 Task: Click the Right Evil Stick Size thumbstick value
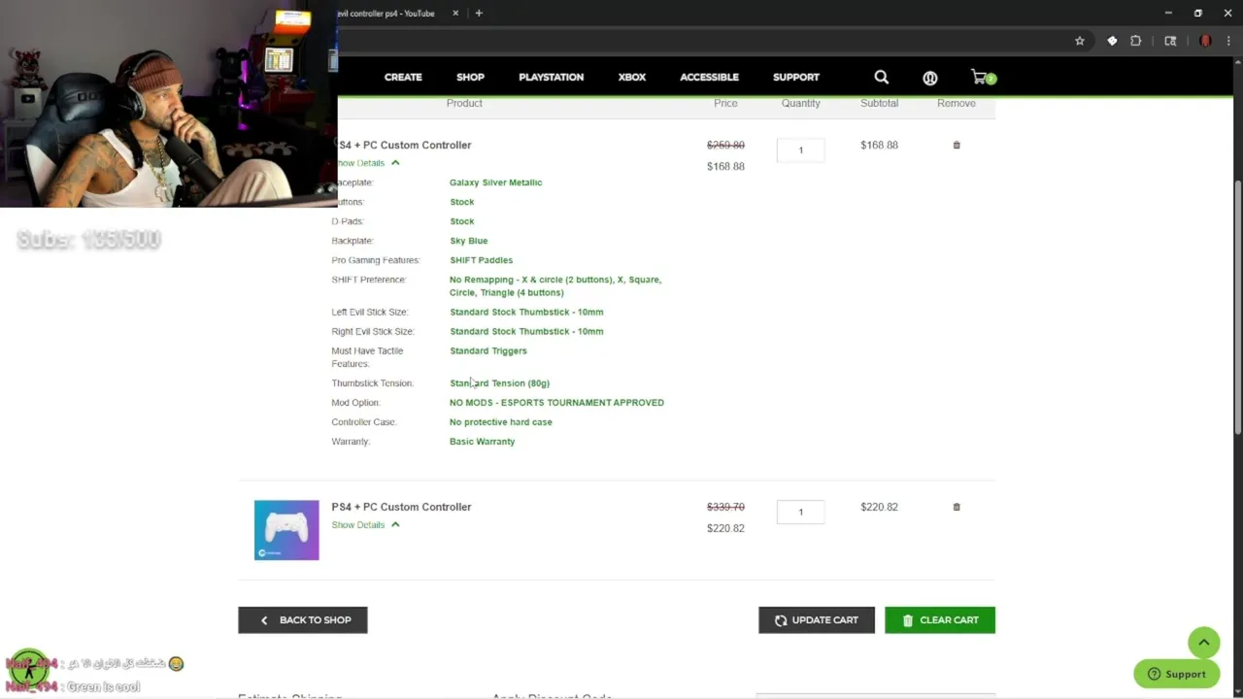[526, 331]
